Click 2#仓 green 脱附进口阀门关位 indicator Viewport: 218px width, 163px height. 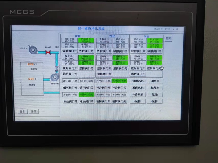[120, 58]
